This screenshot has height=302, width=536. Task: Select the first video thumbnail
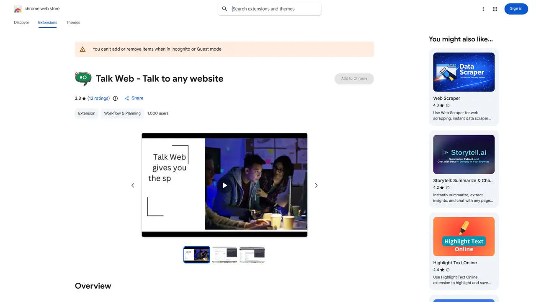pos(197,255)
